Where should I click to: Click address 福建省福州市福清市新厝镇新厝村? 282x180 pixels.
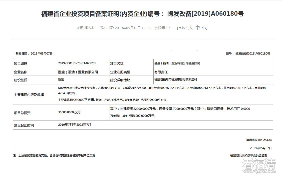(176, 79)
